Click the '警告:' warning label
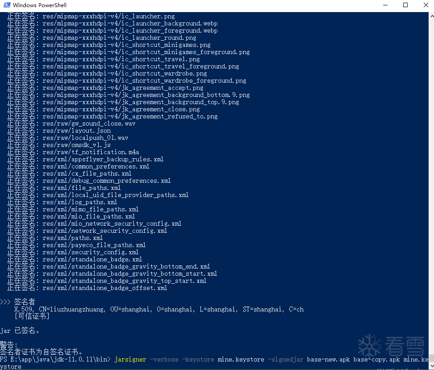The width and height of the screenshot is (434, 370). click(x=9, y=345)
